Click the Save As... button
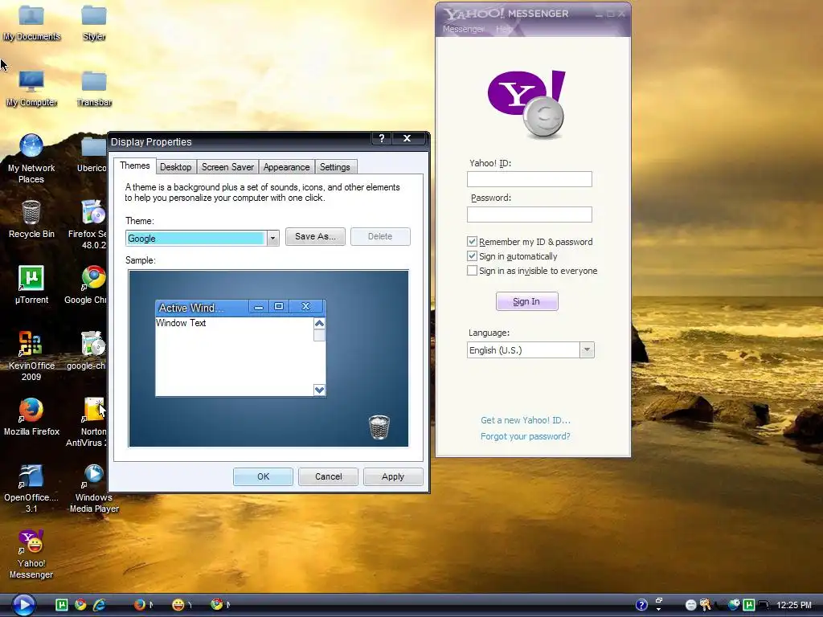The width and height of the screenshot is (823, 617). coord(315,237)
